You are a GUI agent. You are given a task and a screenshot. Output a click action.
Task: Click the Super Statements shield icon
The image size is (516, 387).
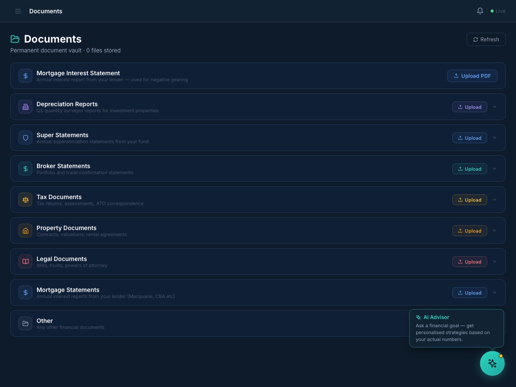coord(25,138)
